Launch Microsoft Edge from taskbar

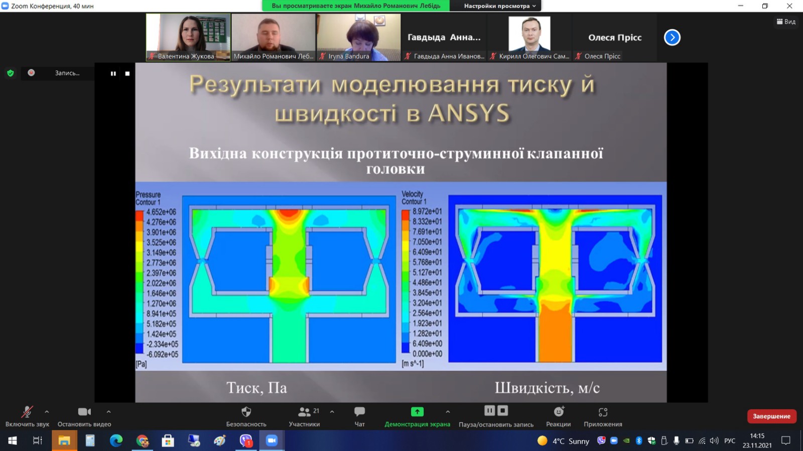click(x=116, y=441)
